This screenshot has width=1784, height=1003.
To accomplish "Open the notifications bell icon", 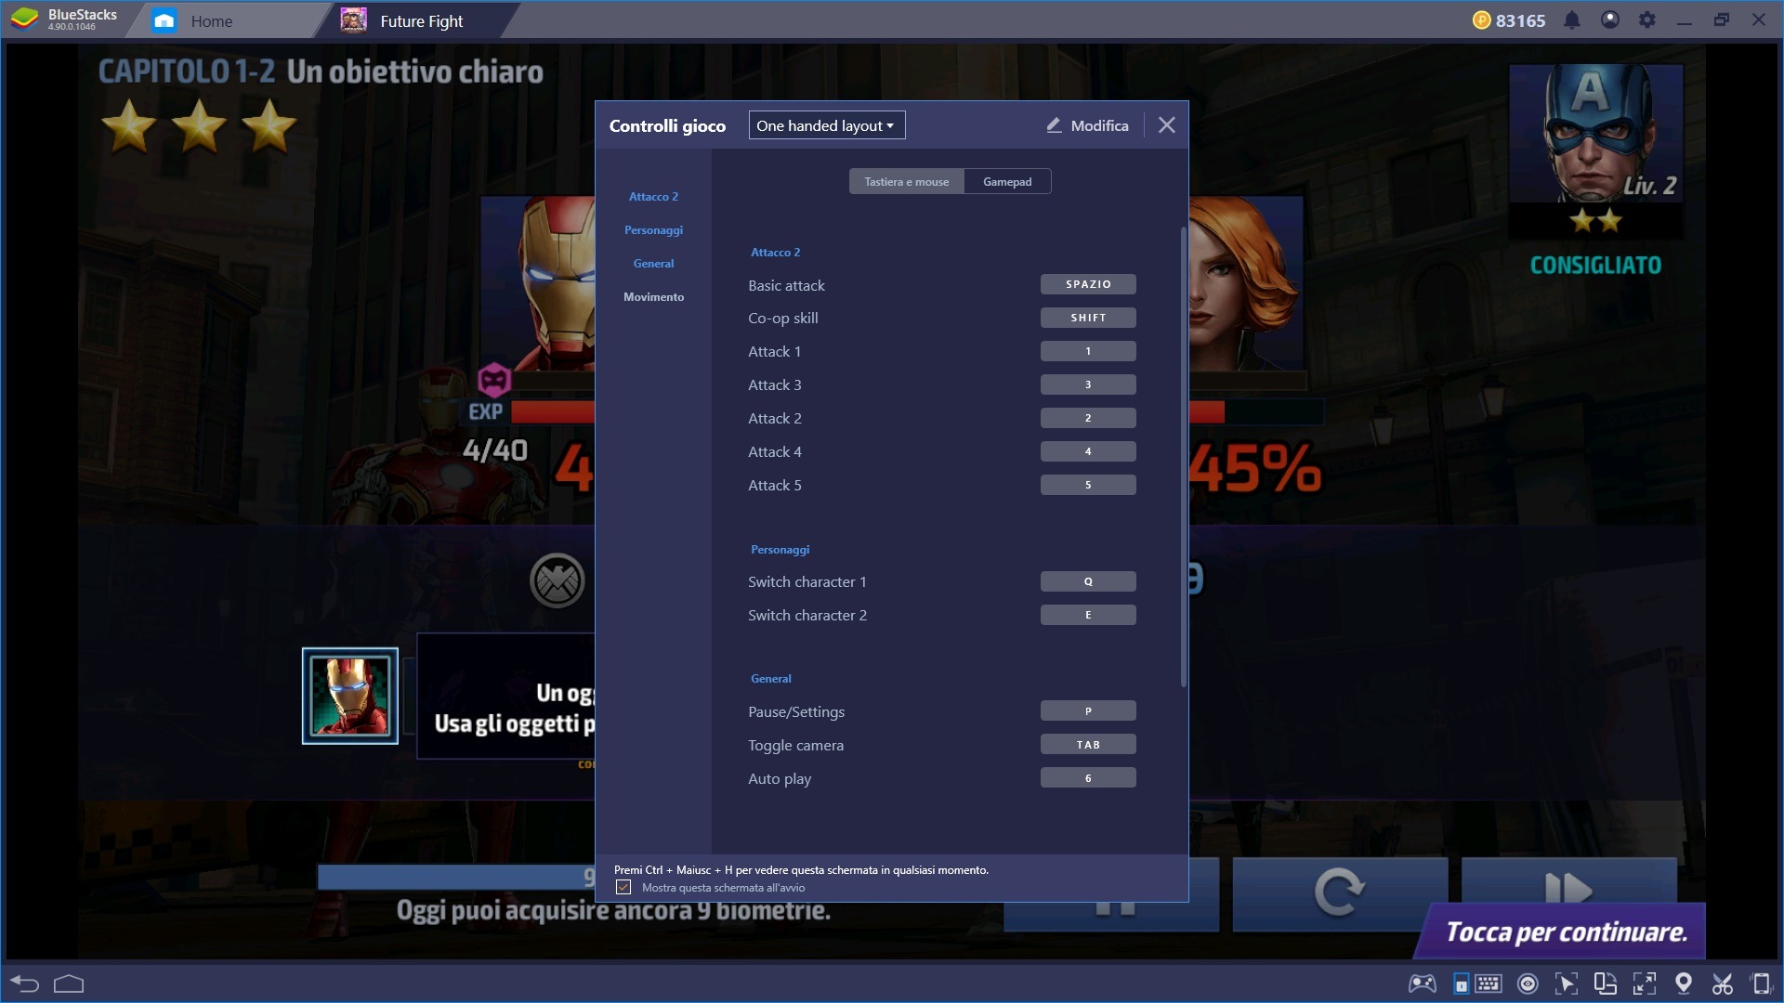I will pyautogui.click(x=1572, y=20).
